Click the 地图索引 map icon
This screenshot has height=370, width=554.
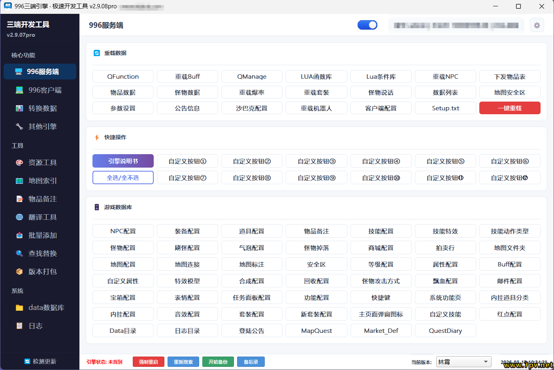[x=19, y=181]
